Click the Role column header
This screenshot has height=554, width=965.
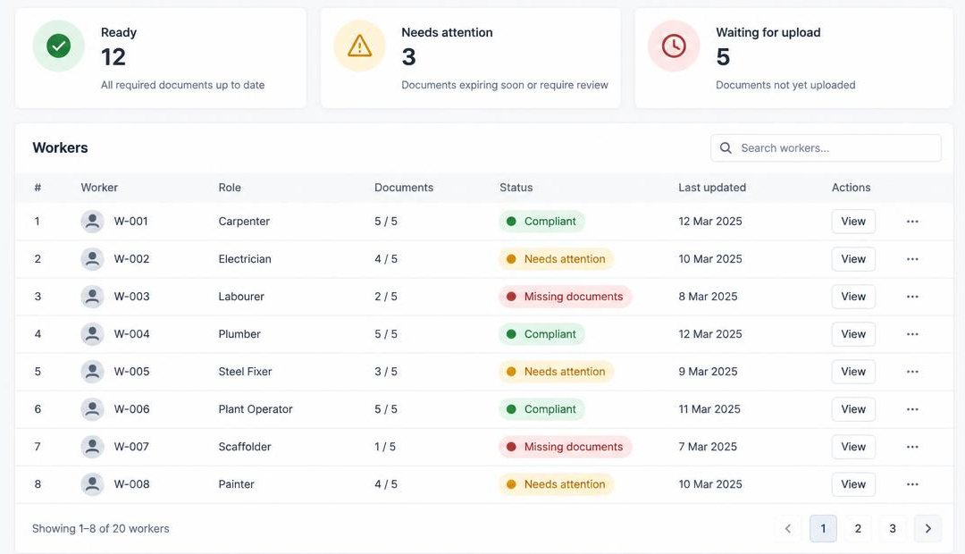[x=230, y=188]
